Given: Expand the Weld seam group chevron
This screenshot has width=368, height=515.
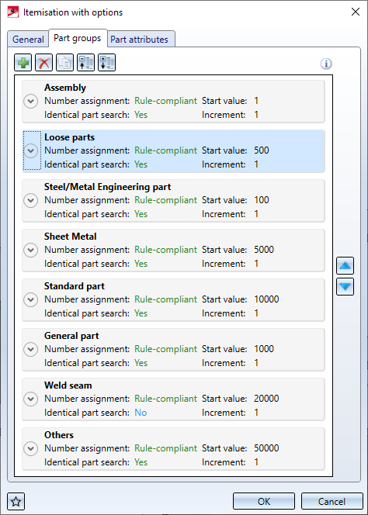Looking at the screenshot, I should coord(30,399).
